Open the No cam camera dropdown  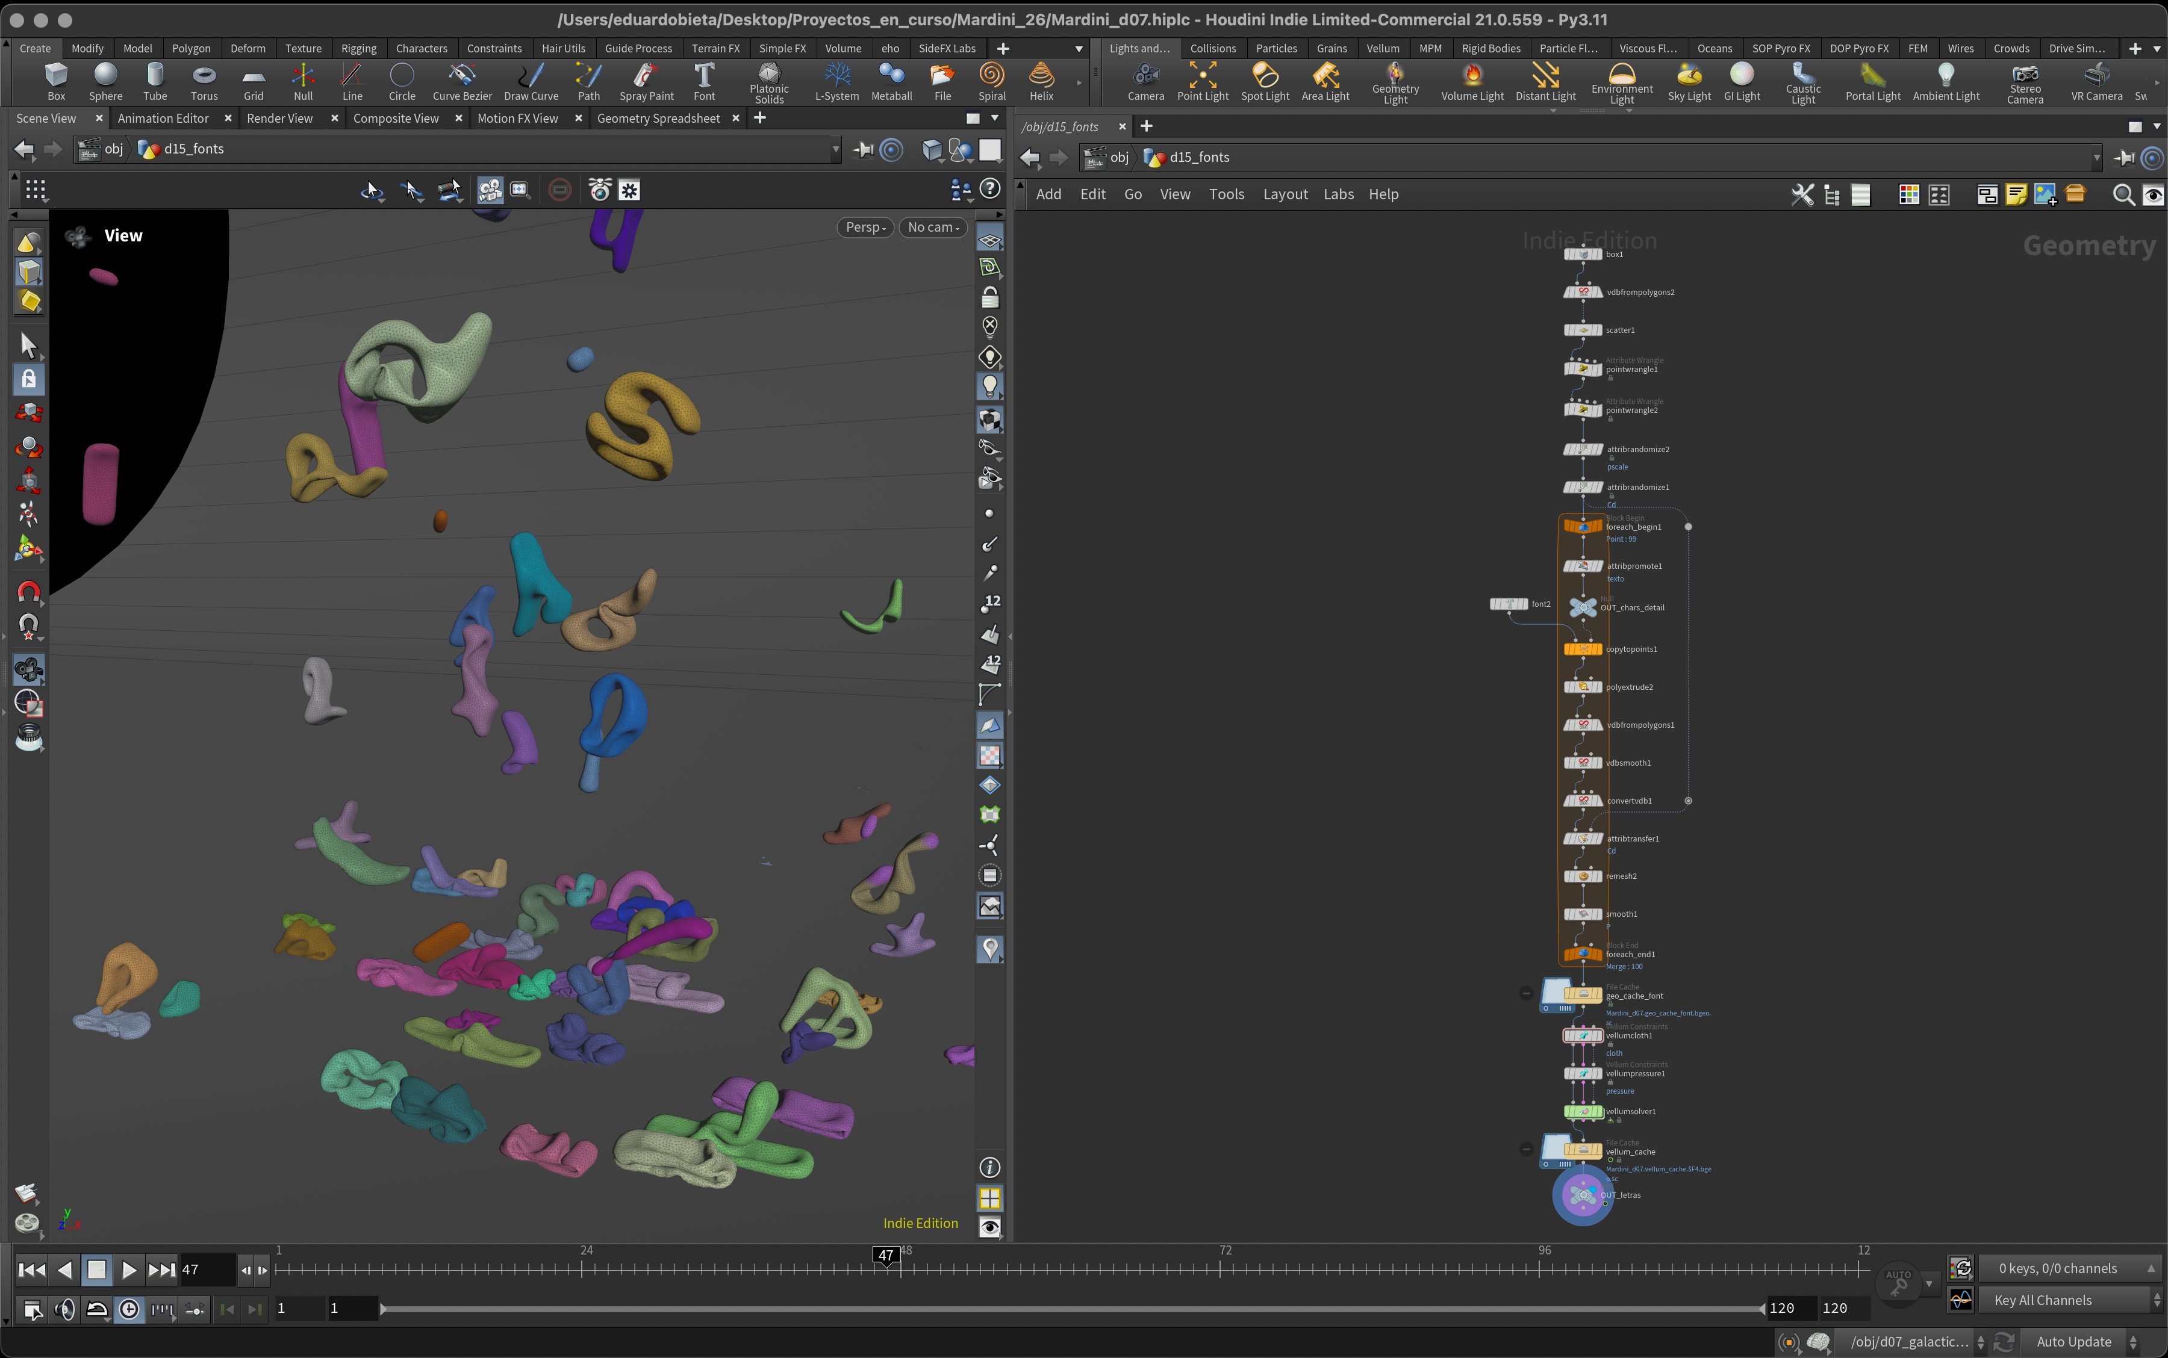pyautogui.click(x=933, y=227)
